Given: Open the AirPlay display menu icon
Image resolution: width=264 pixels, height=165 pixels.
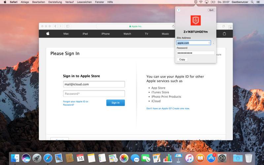Looking at the screenshot, I should (207, 2).
